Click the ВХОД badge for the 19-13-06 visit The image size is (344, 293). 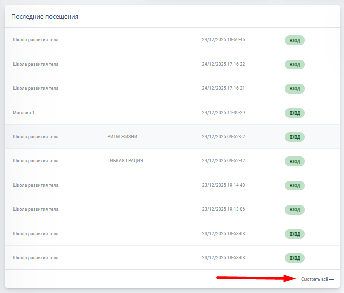click(x=295, y=209)
